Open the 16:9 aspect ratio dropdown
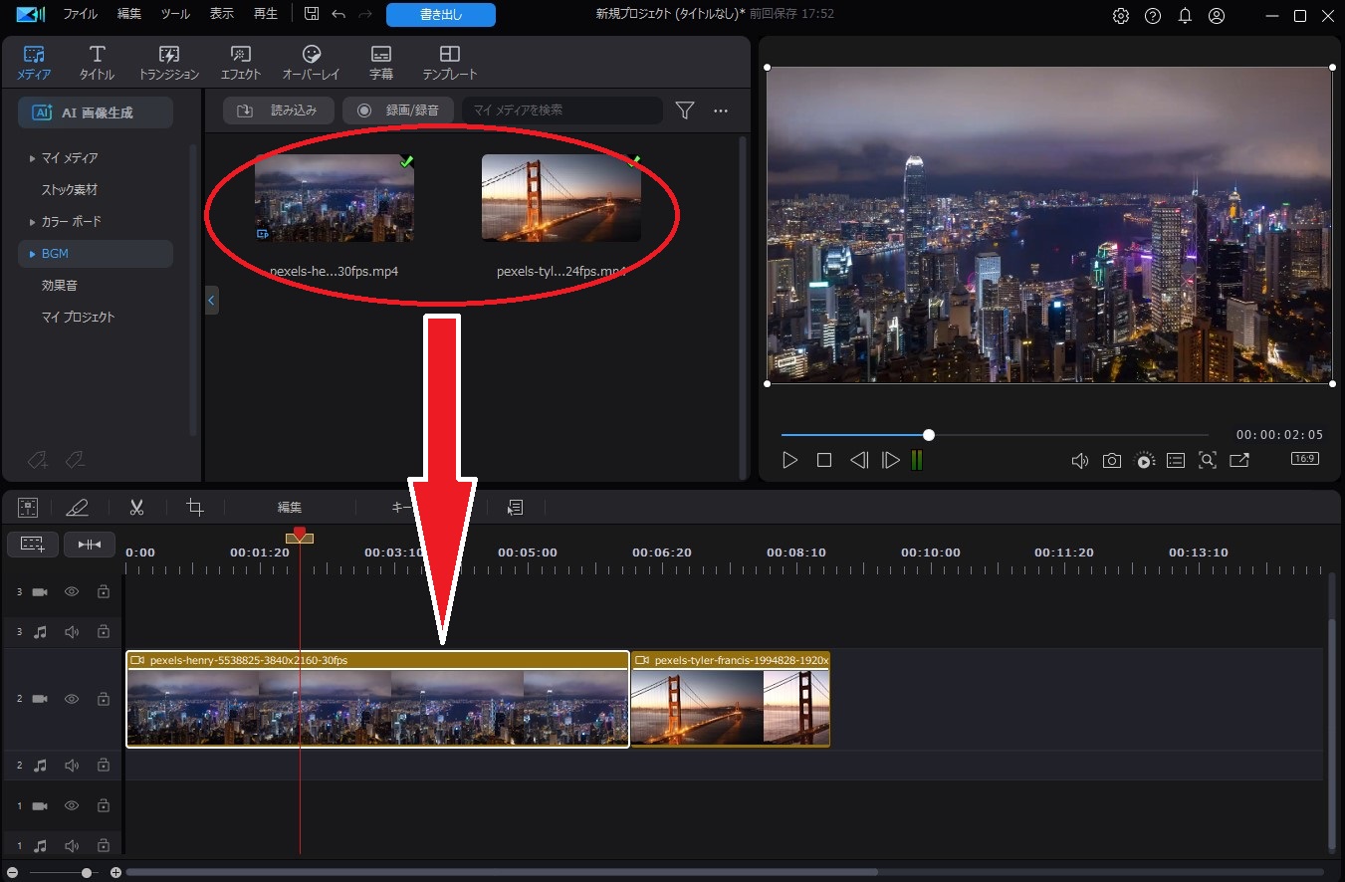The image size is (1345, 882). click(1304, 459)
